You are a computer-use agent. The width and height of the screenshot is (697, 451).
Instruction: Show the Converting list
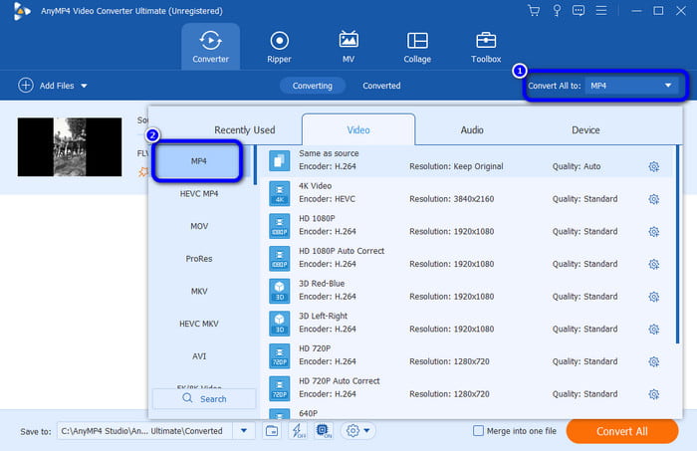(x=312, y=86)
